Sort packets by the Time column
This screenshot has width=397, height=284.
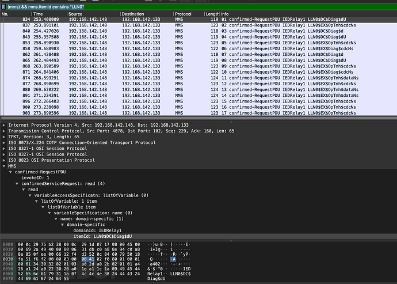[38, 13]
